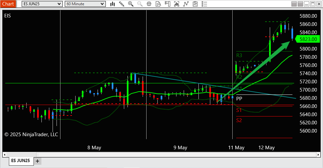Toggle the Chart Trader panel icon

(168, 4)
